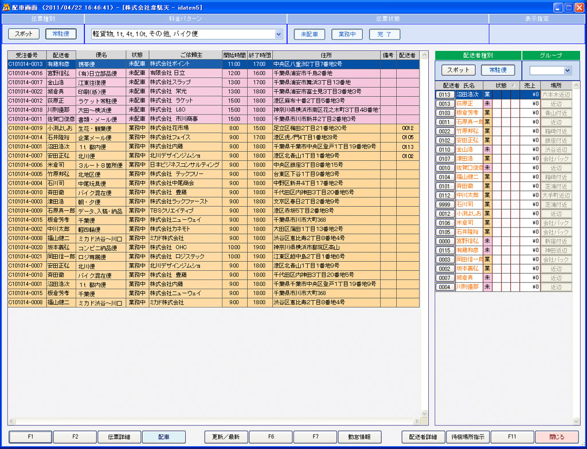
Task: Sort orders by 受注番号 column header
Action: (26, 55)
